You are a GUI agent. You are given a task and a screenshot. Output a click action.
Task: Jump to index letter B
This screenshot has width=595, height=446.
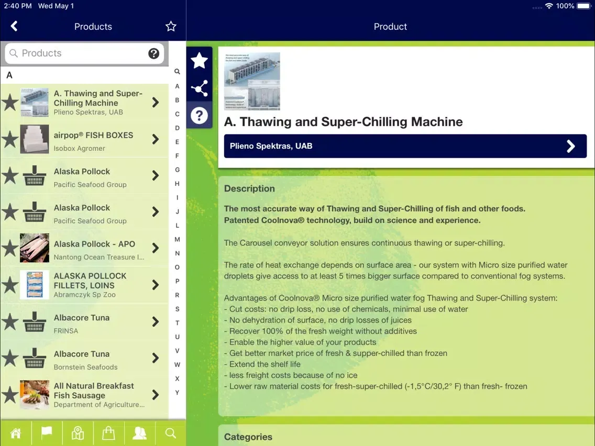(177, 100)
